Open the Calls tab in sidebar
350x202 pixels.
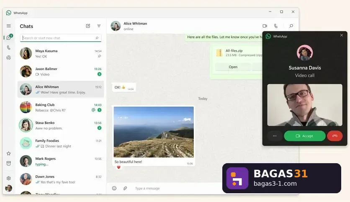tap(9, 48)
